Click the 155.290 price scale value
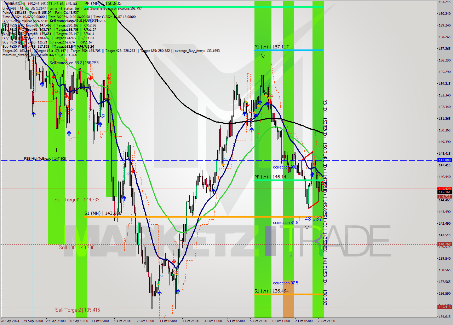The height and width of the screenshot is (325, 453). click(x=444, y=72)
